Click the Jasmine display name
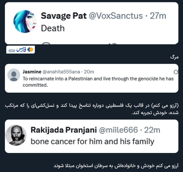The image size is (183, 172). 32,72
